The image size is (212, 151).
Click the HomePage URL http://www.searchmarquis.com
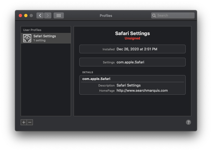click(x=142, y=91)
